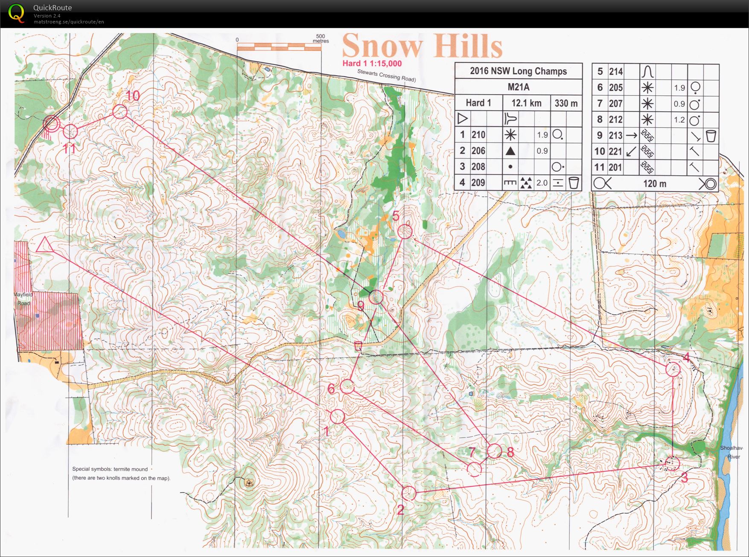Screen dimensions: 749x557
Task: Click control circle 3 near the river
Action: (673, 463)
